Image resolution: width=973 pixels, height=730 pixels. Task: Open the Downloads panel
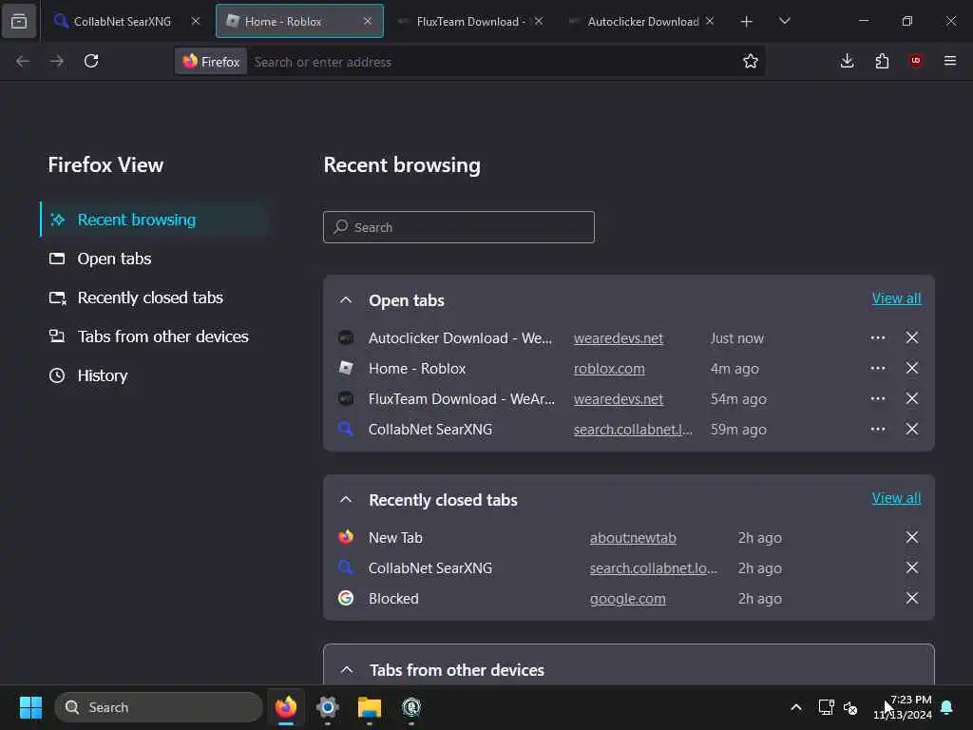(847, 61)
